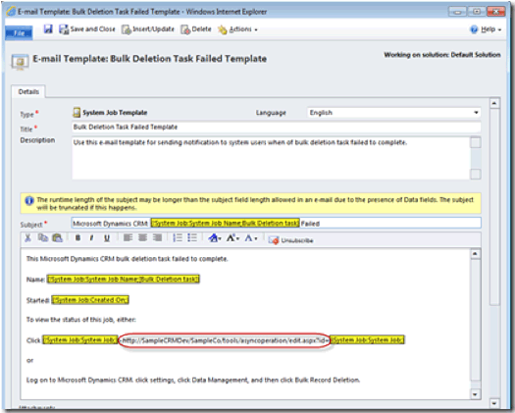Open the File menu tab
This screenshot has width=515, height=413.
point(19,32)
